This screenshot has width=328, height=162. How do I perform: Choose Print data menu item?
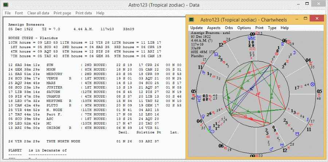pyautogui.click(x=83, y=13)
